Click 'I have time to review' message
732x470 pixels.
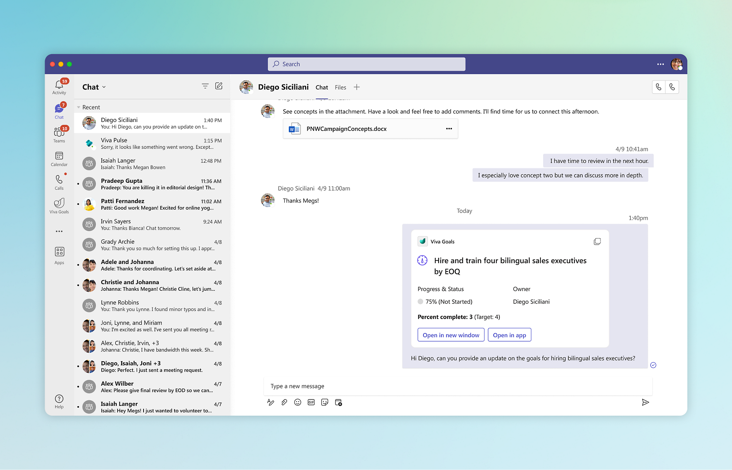[x=599, y=161]
